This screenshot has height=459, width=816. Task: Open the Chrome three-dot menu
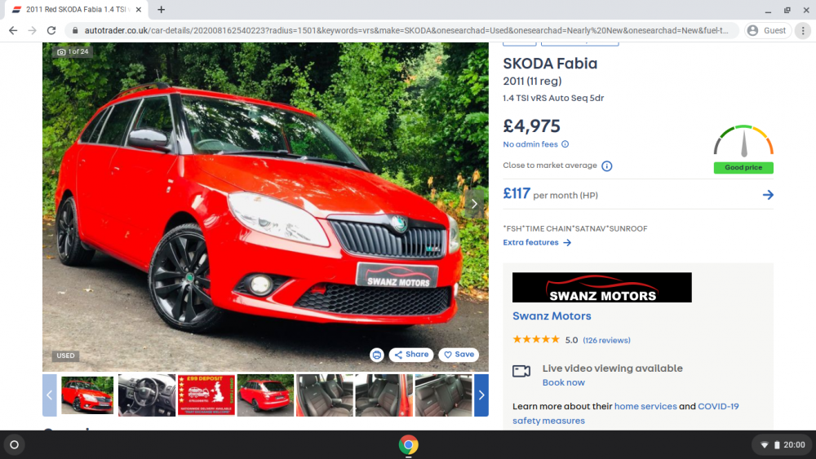803,31
